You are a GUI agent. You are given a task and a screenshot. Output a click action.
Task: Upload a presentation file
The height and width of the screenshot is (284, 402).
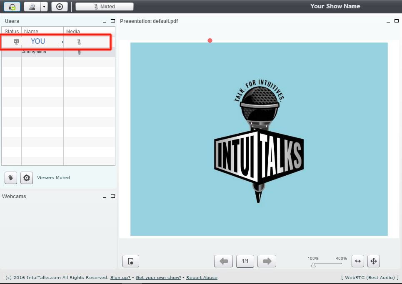pyautogui.click(x=131, y=261)
